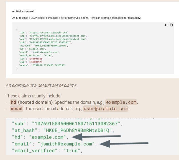This screenshot has width=179, height=160.
Task: Click the red iat value 1353601026
Action: click(x=35, y=59)
